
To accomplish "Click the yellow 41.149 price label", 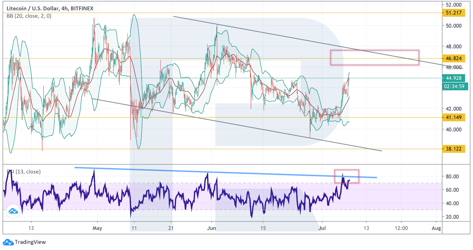I will coord(454,117).
